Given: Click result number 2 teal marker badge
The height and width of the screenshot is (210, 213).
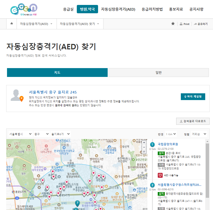Looking at the screenshot, I should click(x=152, y=185).
